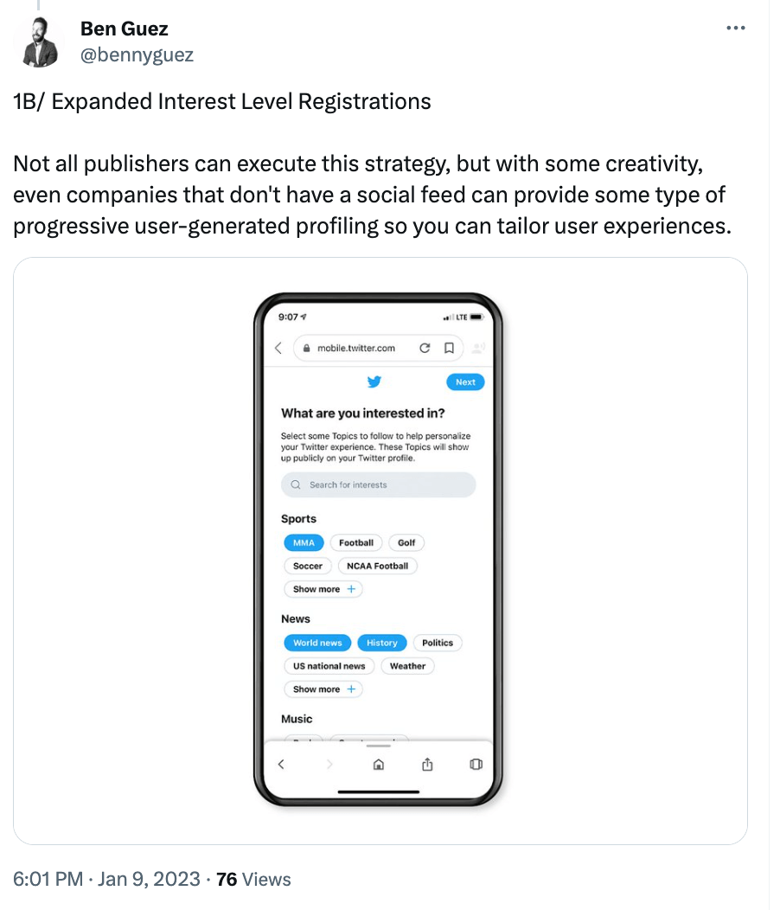Deselect the MMA topic chip
The height and width of the screenshot is (910, 780).
click(x=304, y=542)
